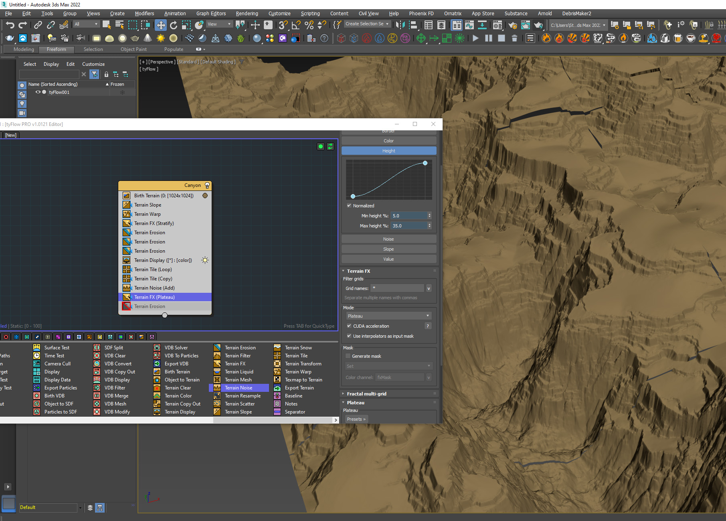This screenshot has width=726, height=521.
Task: Click the filter funnel icon in Scene Explorer
Action: pyautogui.click(x=94, y=74)
